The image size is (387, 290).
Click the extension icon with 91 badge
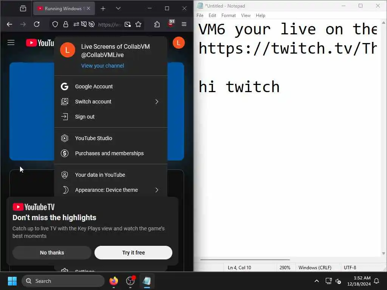click(x=171, y=24)
